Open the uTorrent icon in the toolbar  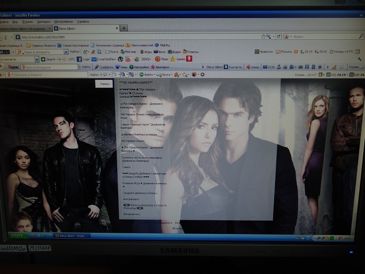120,59
